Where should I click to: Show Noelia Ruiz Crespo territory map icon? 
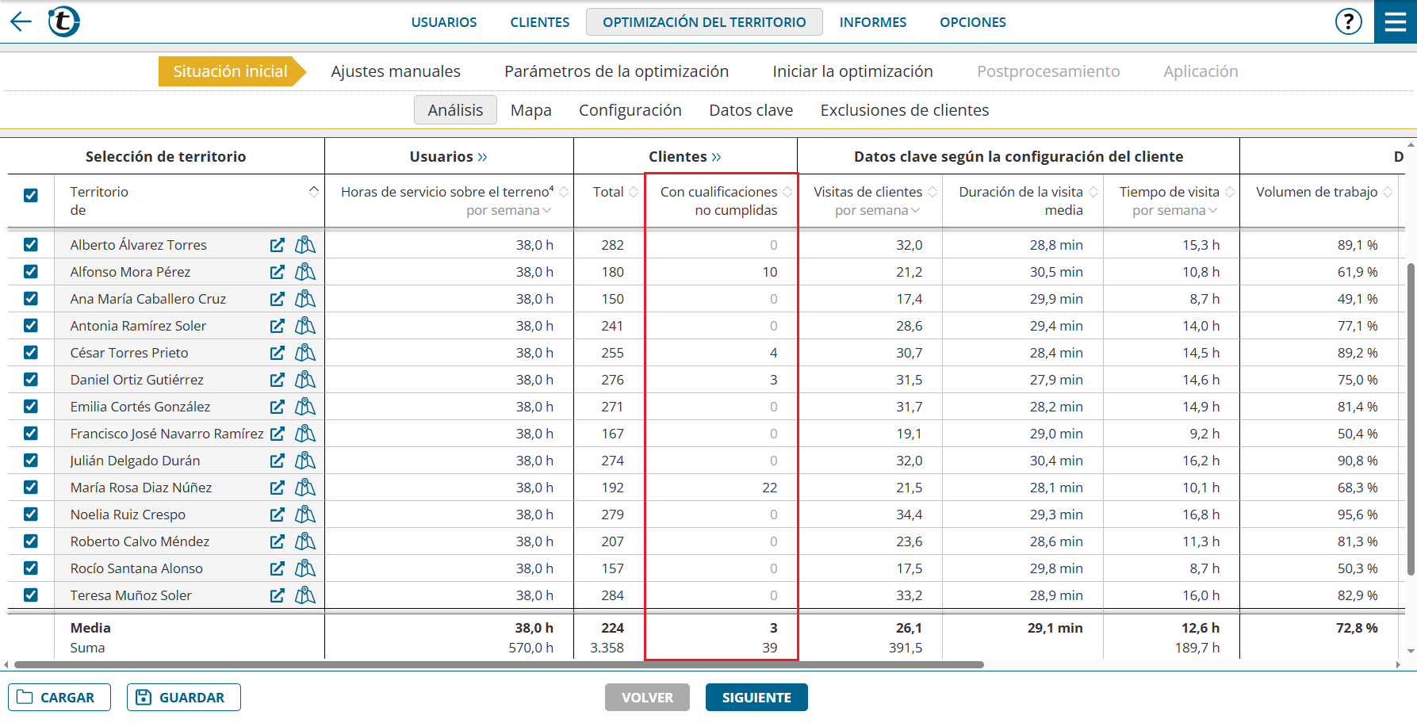305,515
